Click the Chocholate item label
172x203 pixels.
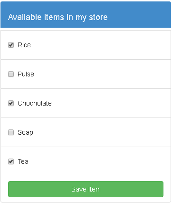pyautogui.click(x=35, y=103)
